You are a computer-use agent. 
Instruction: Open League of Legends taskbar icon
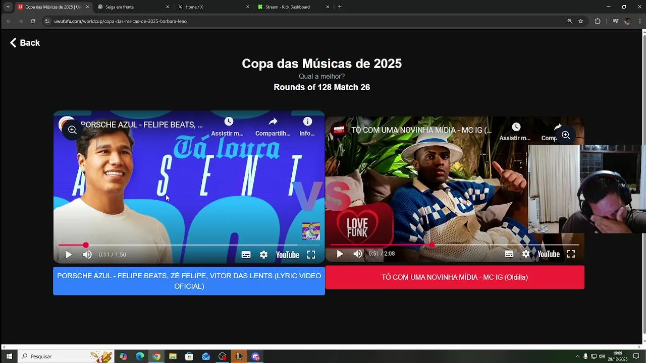[239, 356]
